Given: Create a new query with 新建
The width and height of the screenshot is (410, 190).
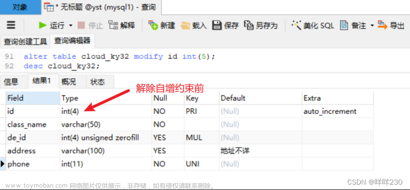Looking at the screenshot, I should pyautogui.click(x=162, y=25).
